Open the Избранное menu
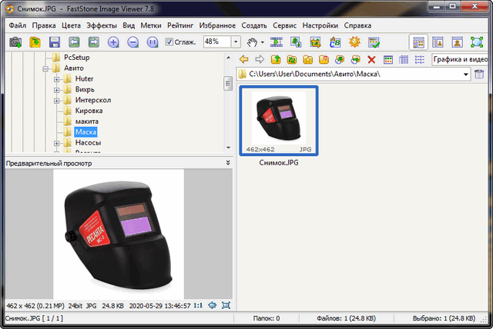This screenshot has height=329, width=493. tap(217, 25)
